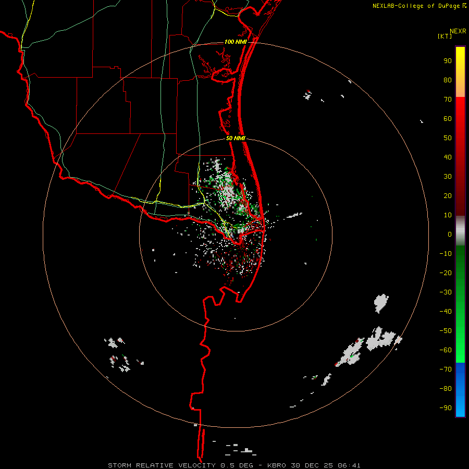Click the scale value -30

point(446,292)
